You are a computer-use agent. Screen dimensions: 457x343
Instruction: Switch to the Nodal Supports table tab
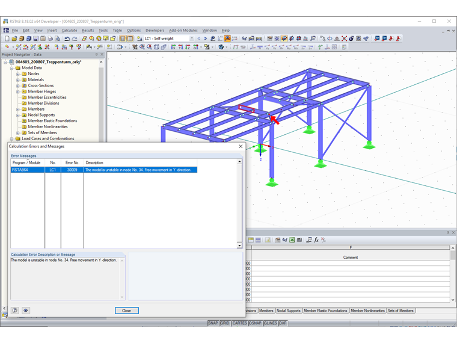(288, 311)
